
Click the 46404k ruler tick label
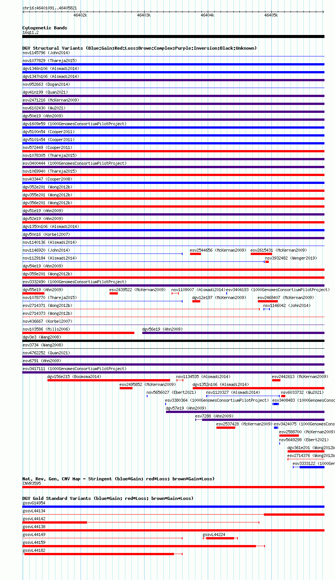(207, 15)
